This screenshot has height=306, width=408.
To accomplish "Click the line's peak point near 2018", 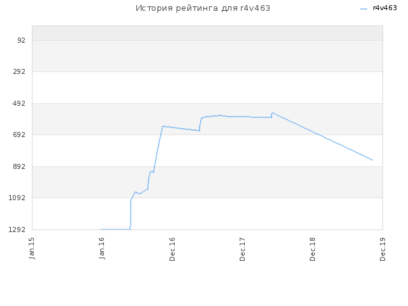I will point(272,113).
